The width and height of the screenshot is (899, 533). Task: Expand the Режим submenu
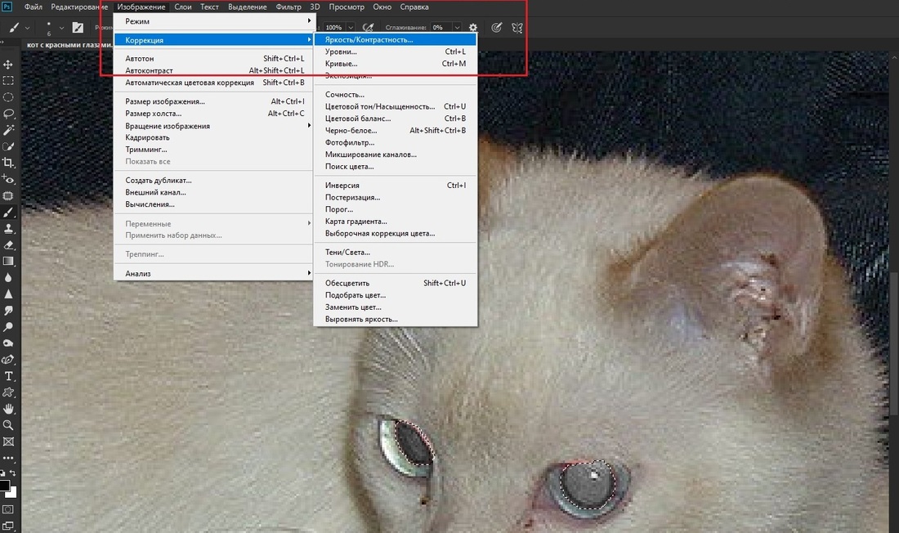click(212, 20)
